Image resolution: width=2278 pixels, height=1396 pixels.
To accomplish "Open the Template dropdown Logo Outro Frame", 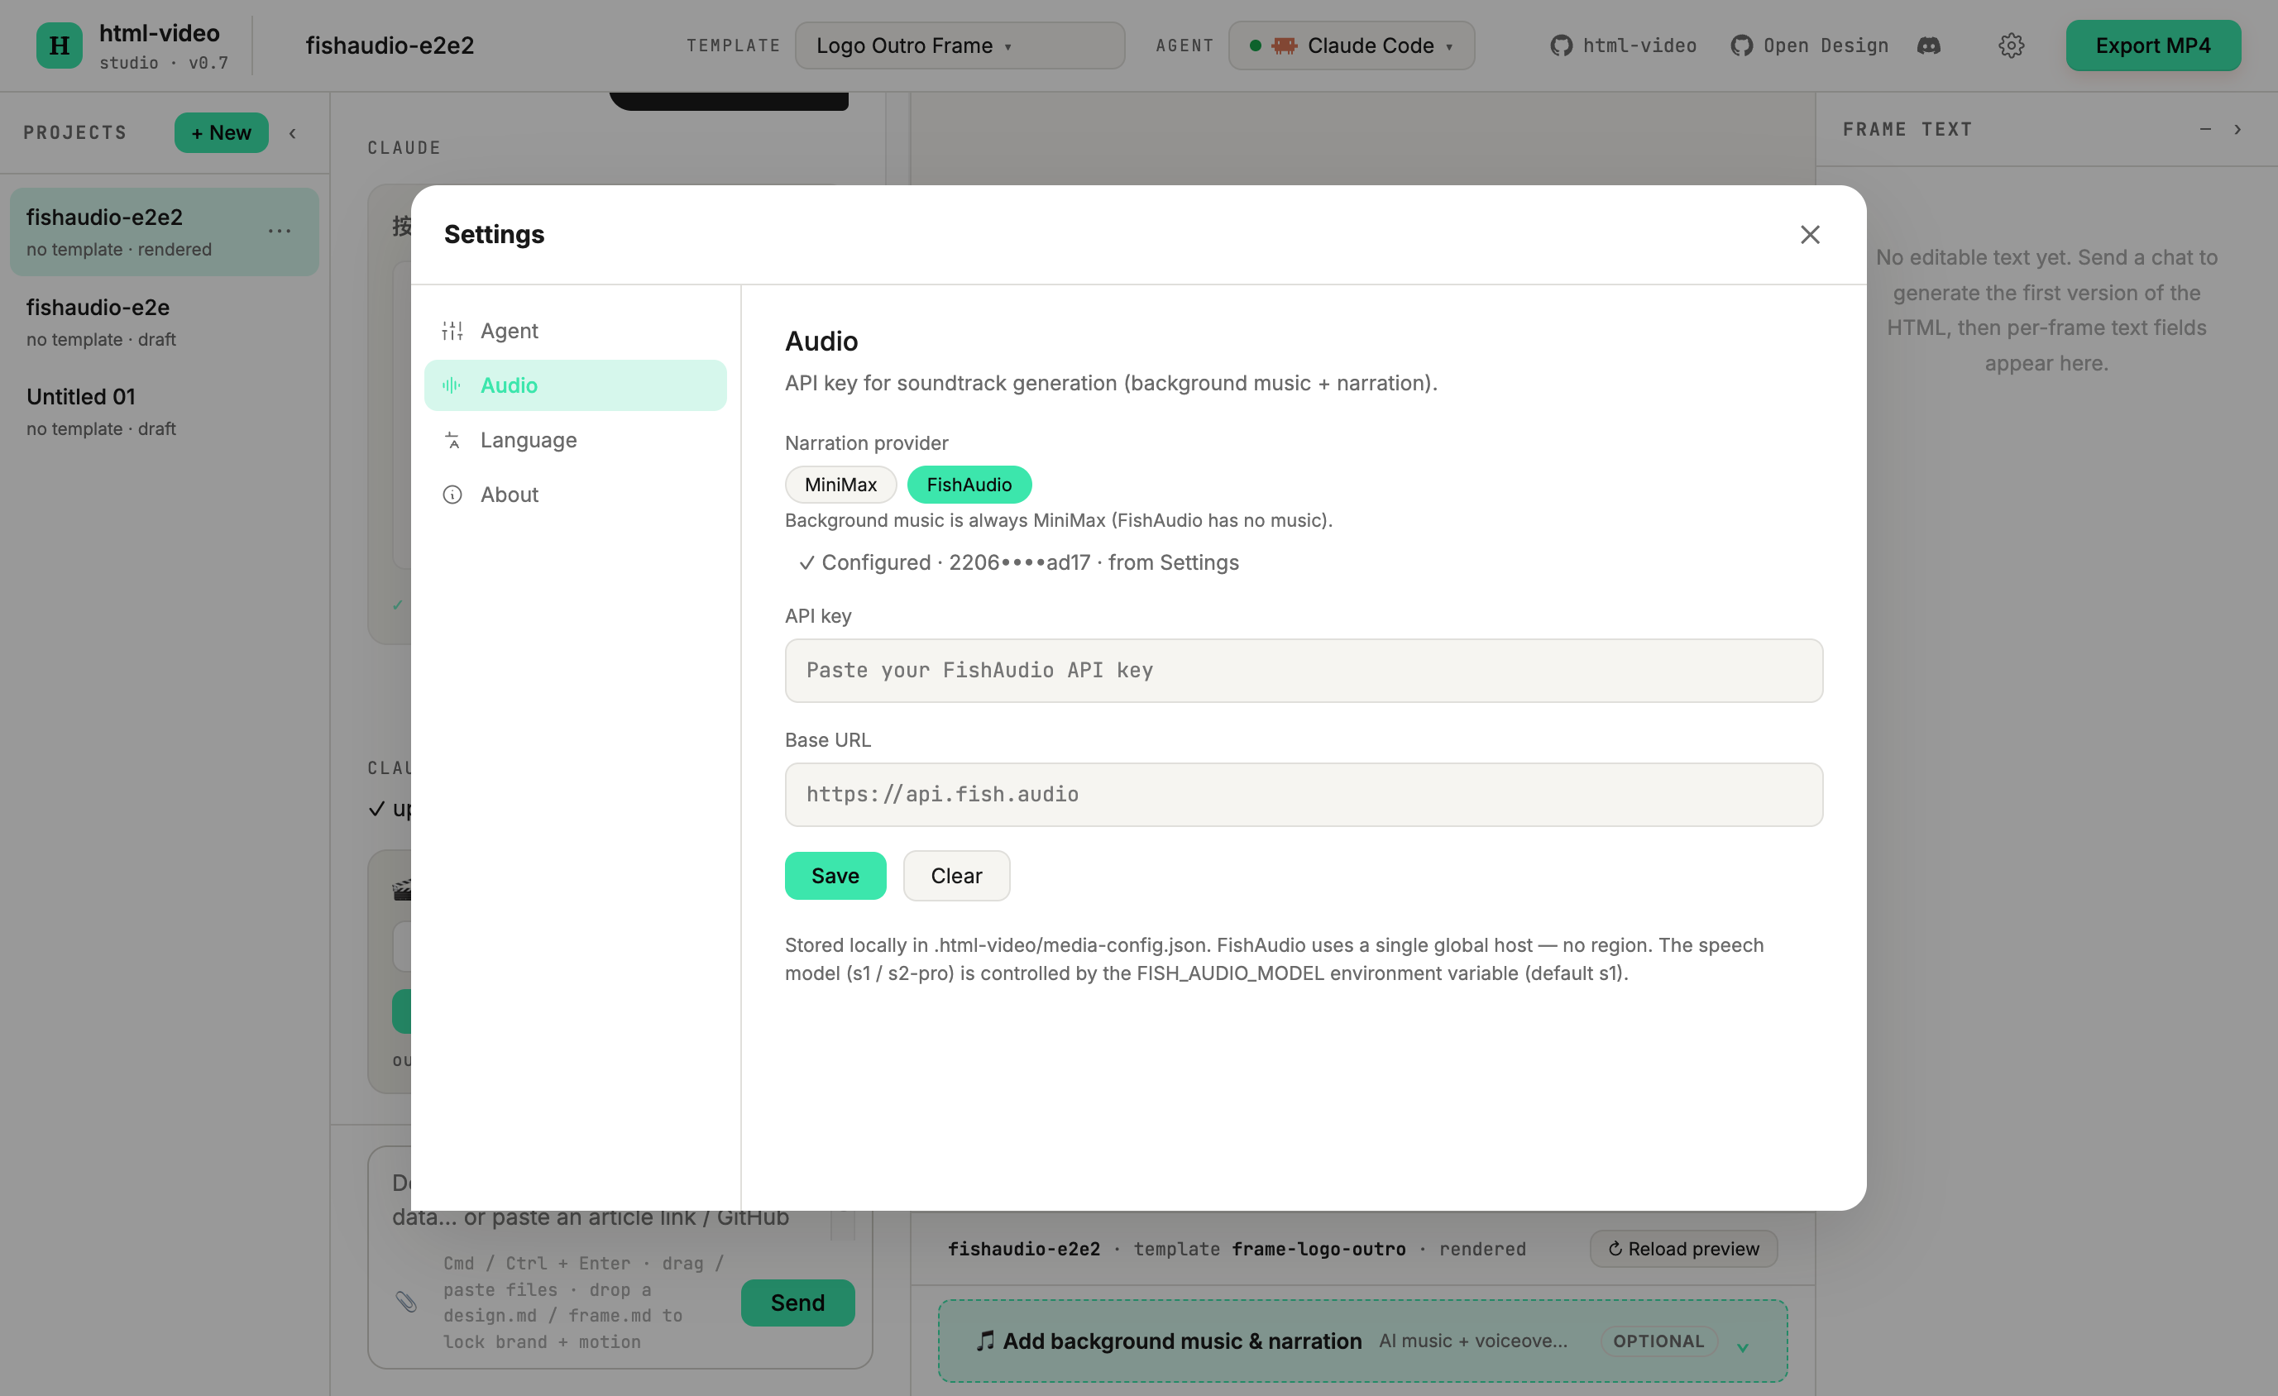I will pos(960,45).
